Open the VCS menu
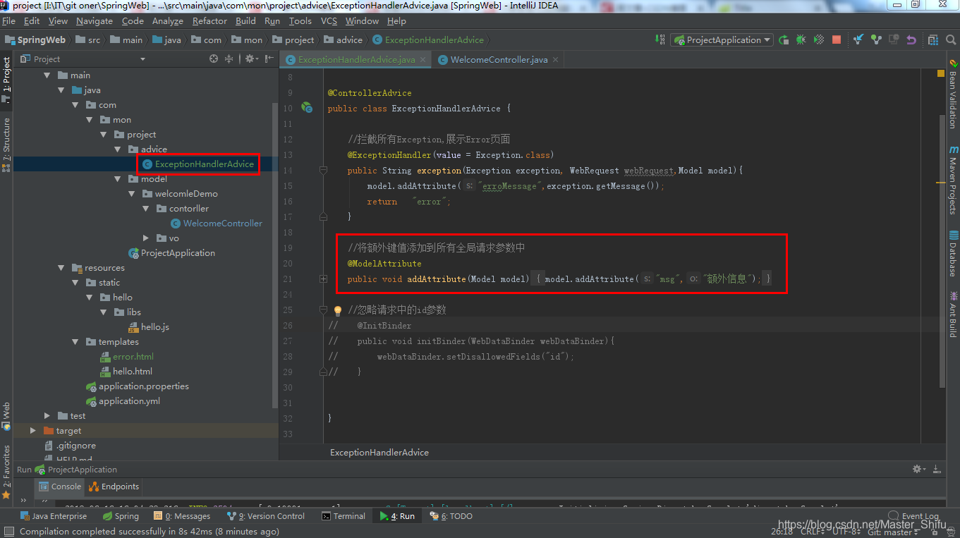The width and height of the screenshot is (960, 538). [x=329, y=21]
